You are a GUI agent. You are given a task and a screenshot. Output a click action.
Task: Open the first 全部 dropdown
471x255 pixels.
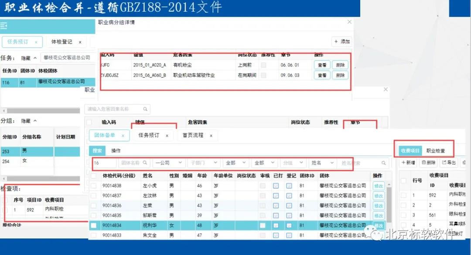(x=236, y=163)
